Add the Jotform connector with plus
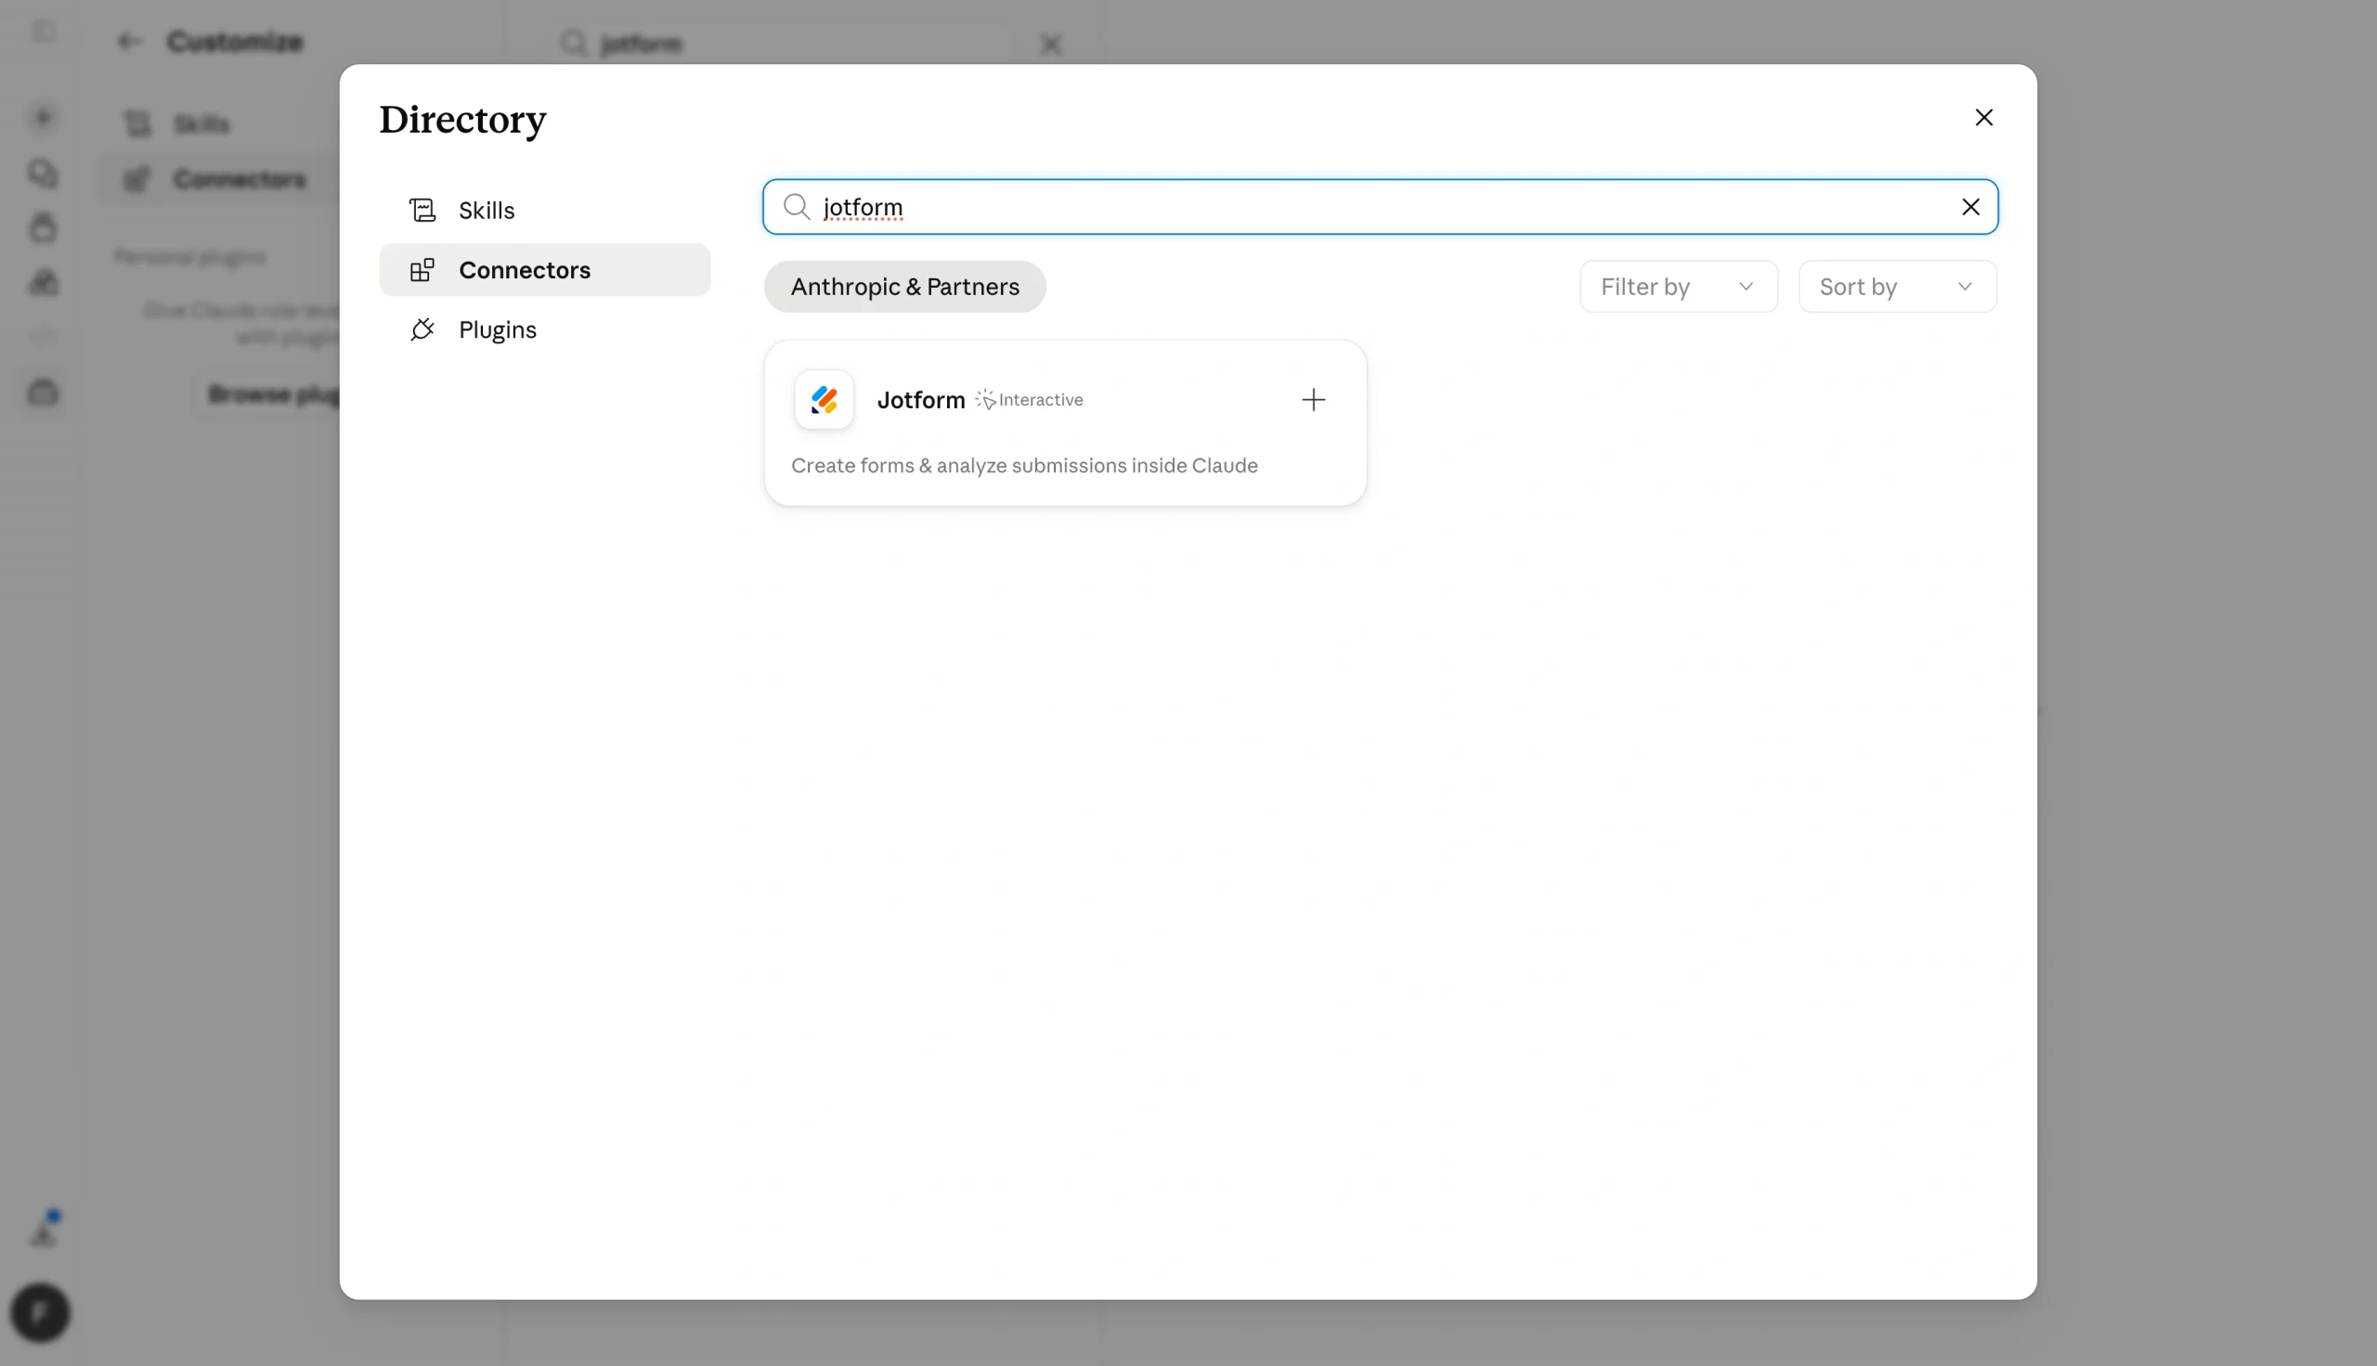The width and height of the screenshot is (2377, 1366). click(x=1314, y=400)
